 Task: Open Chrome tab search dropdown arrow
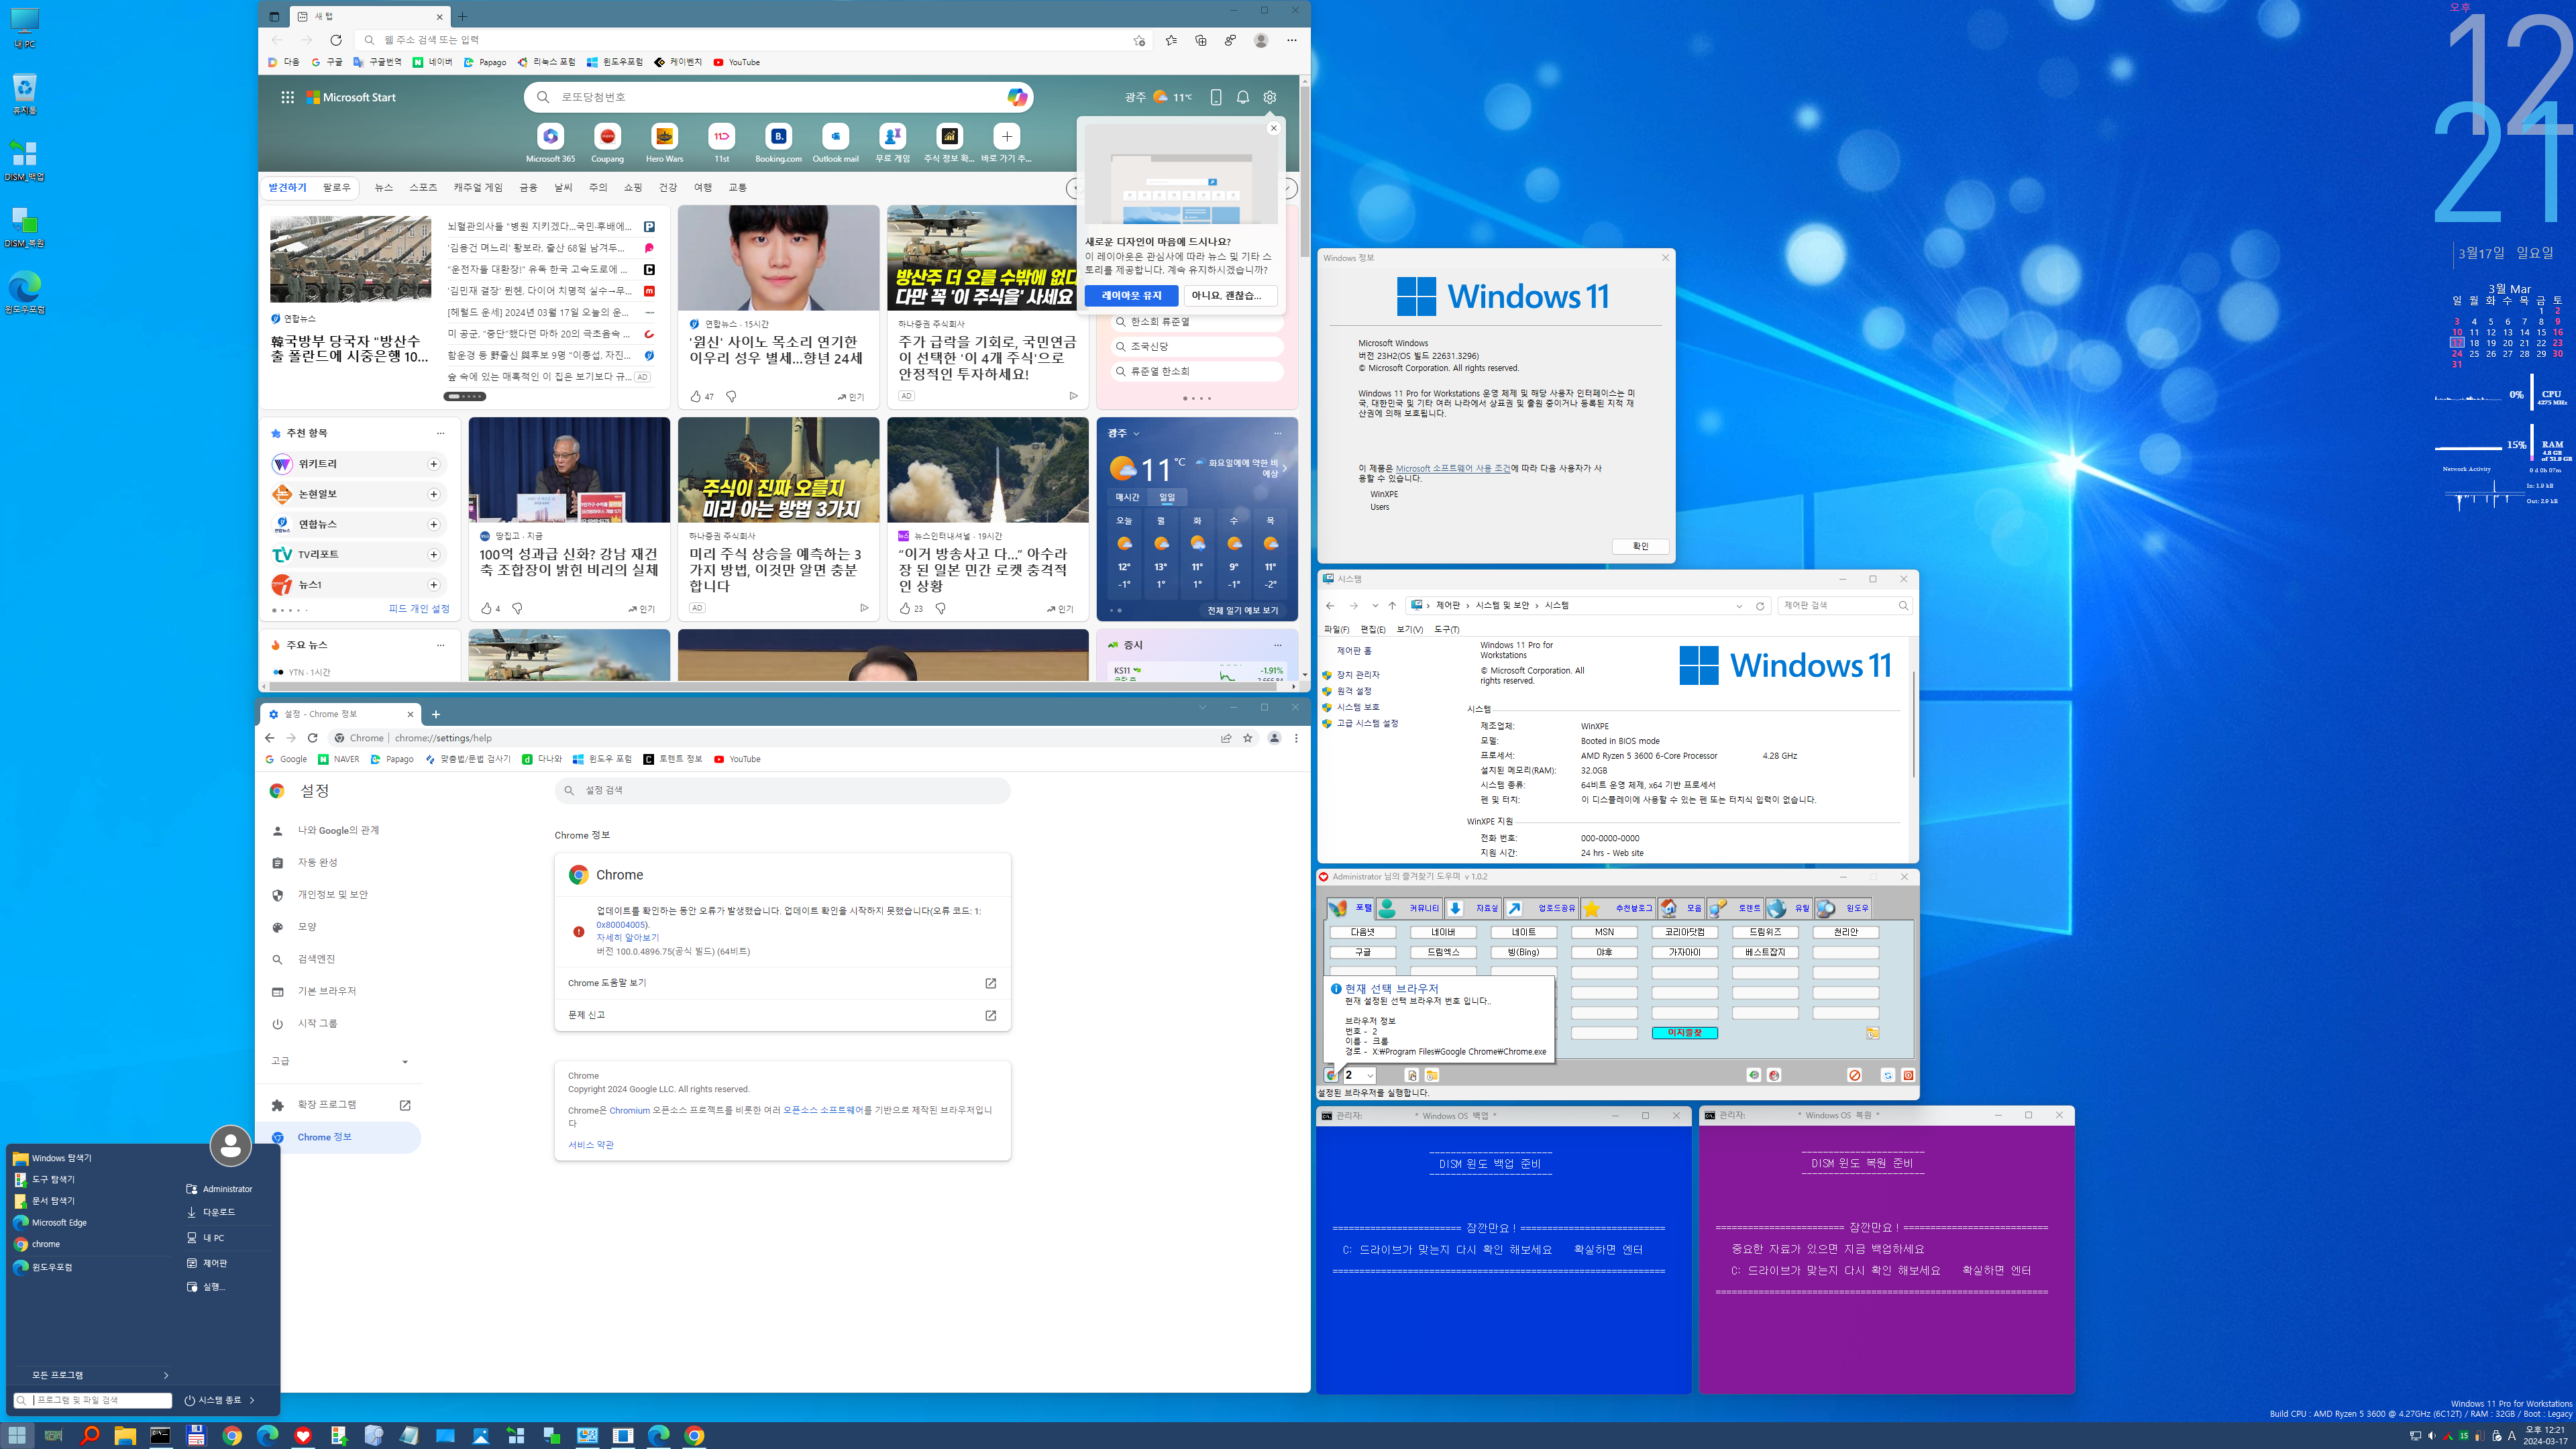click(x=1202, y=707)
